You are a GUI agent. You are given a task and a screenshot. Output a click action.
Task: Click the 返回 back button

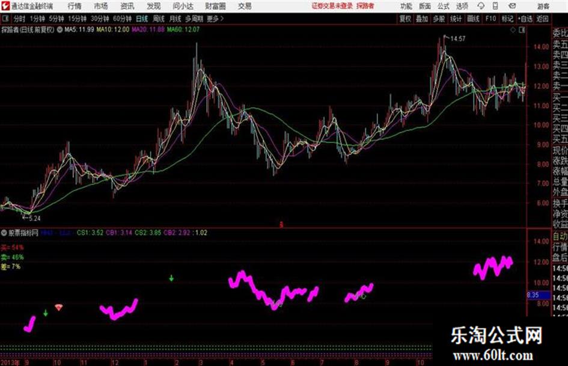[x=542, y=19]
